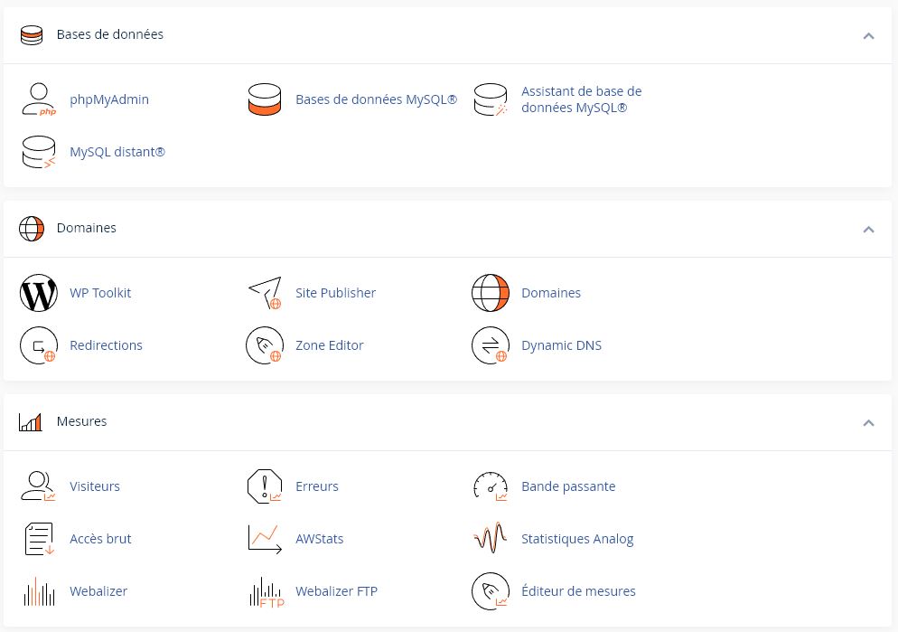The height and width of the screenshot is (632, 898).
Task: Go to the Visiteurs link
Action: pyautogui.click(x=95, y=486)
